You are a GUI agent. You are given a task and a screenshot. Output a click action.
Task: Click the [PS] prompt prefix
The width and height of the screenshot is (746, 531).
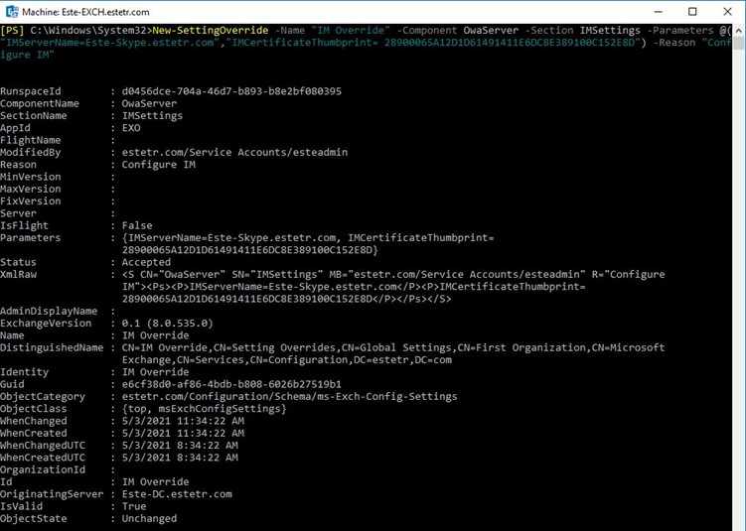[12, 31]
